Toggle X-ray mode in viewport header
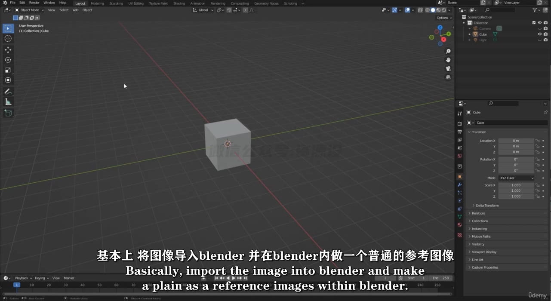 (x=420, y=10)
